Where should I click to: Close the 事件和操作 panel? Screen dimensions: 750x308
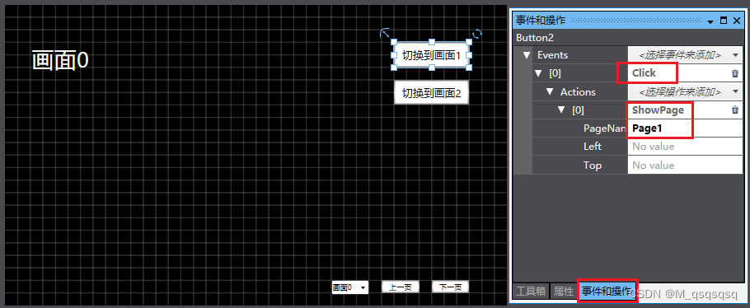coord(736,21)
